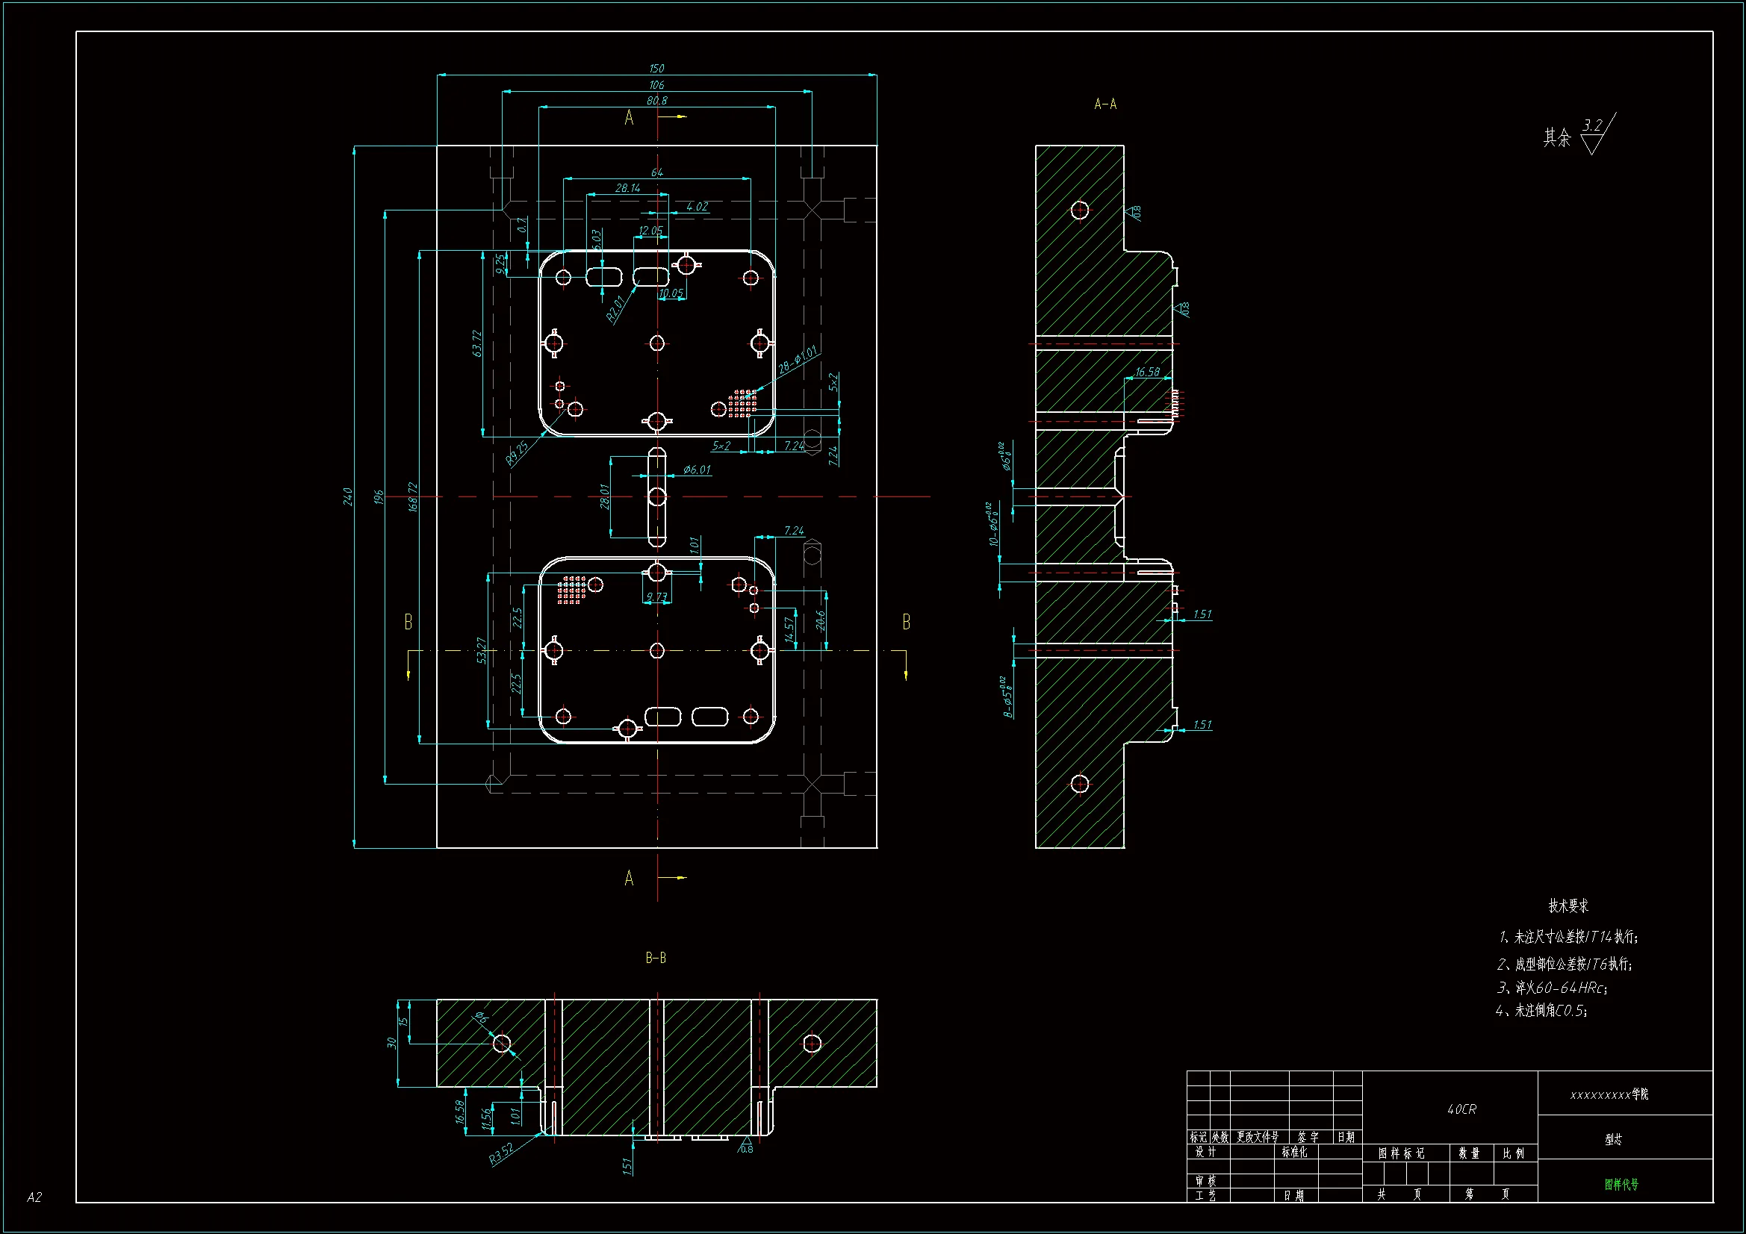This screenshot has height=1234, width=1746.
Task: Click the 技术要求 heading text
Action: click(x=1568, y=906)
